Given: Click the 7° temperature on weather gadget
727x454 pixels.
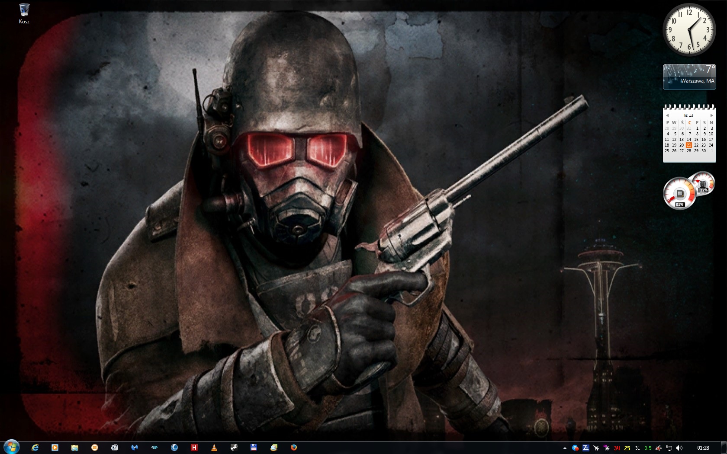Looking at the screenshot, I should (710, 69).
